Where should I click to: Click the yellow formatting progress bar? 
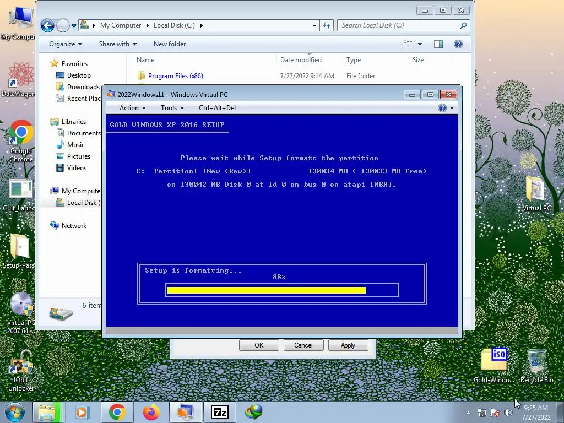coord(266,290)
